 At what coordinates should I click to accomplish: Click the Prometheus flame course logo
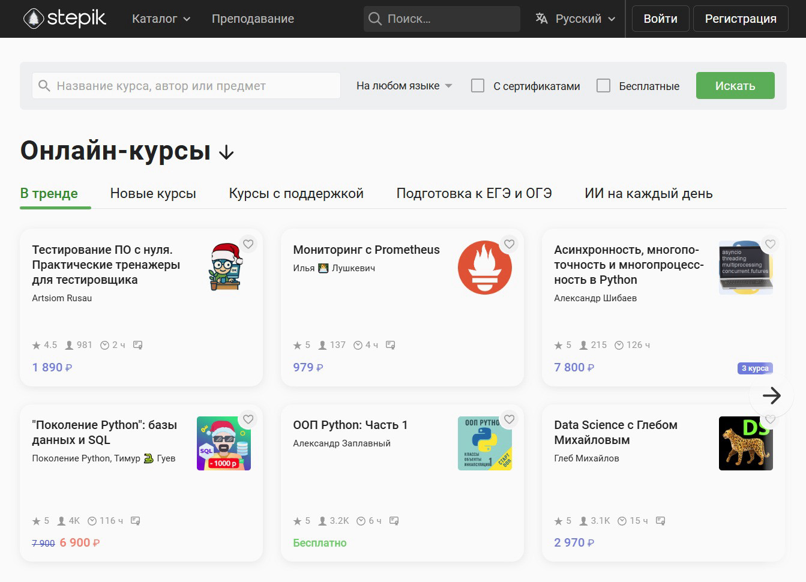(x=484, y=268)
